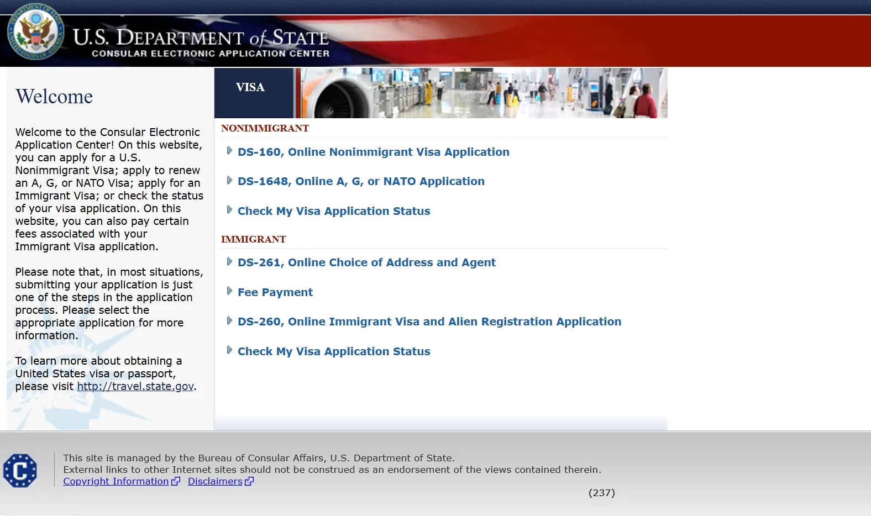Open DS-1648 Online A, G, or NATO Application
This screenshot has width=871, height=516.
[361, 181]
